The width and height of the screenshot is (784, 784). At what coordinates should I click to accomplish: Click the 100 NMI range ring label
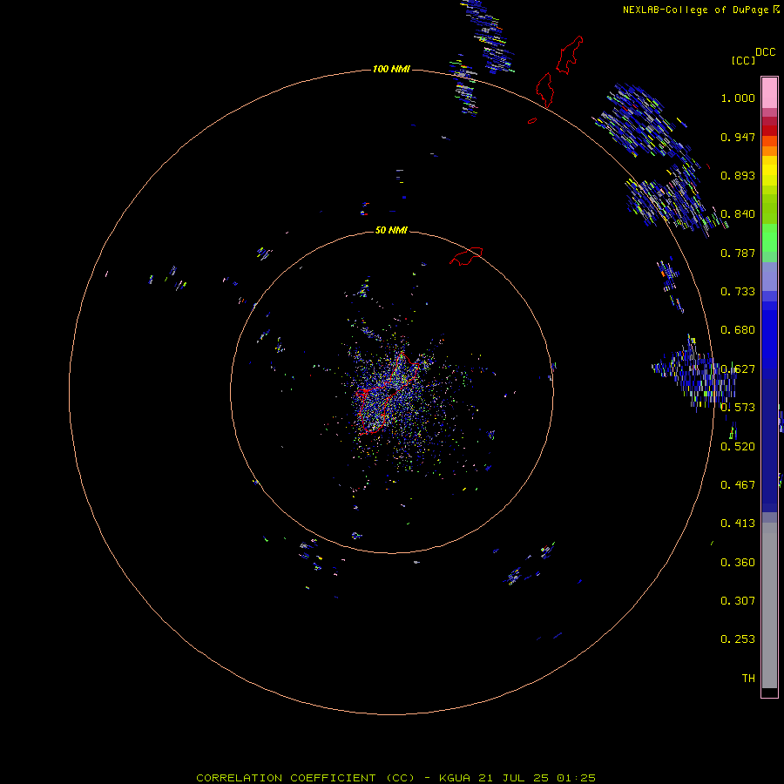pos(391,69)
